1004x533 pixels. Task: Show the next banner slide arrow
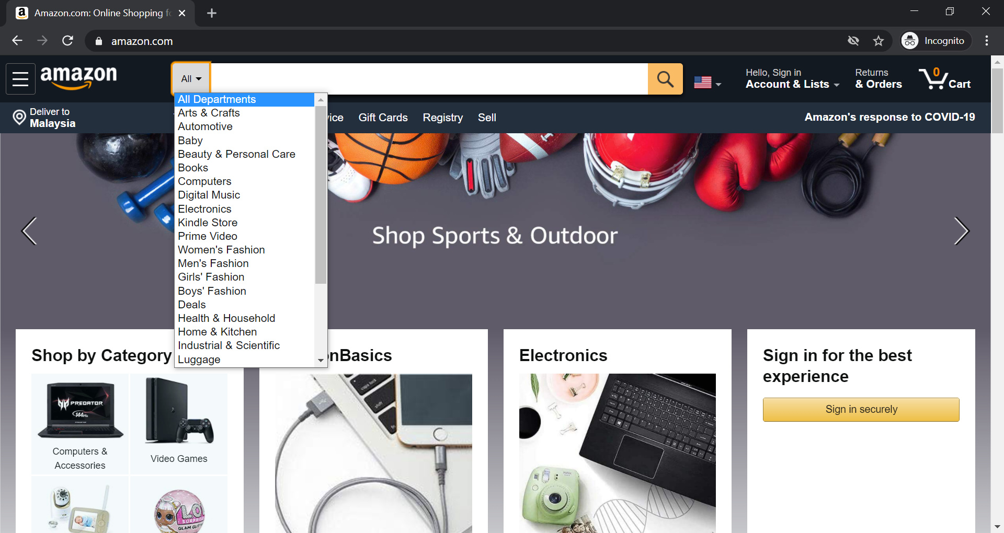pyautogui.click(x=961, y=231)
